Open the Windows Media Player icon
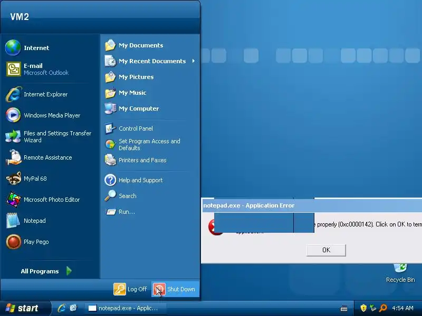 tap(13, 115)
